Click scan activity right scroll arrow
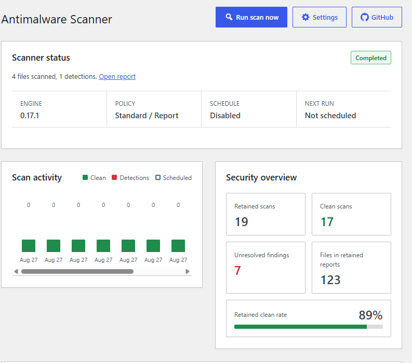 coord(188,271)
